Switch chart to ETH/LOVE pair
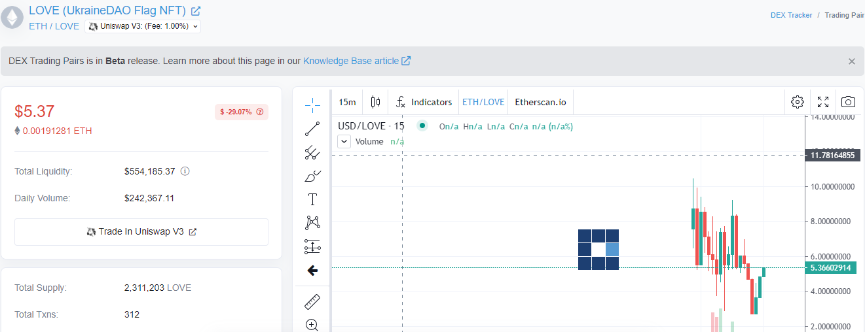 (x=483, y=102)
